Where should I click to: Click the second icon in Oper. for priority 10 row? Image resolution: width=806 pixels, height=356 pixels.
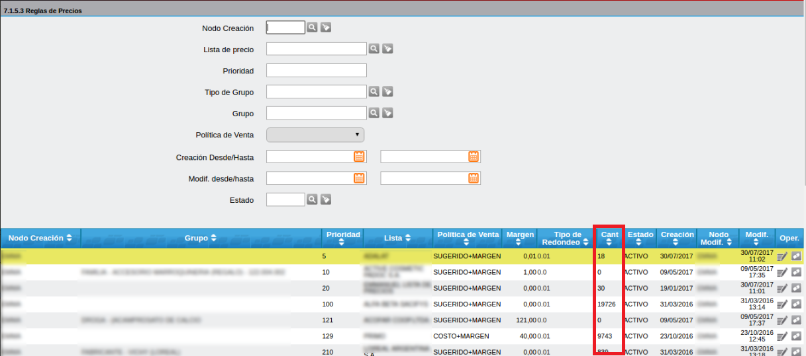pyautogui.click(x=796, y=272)
